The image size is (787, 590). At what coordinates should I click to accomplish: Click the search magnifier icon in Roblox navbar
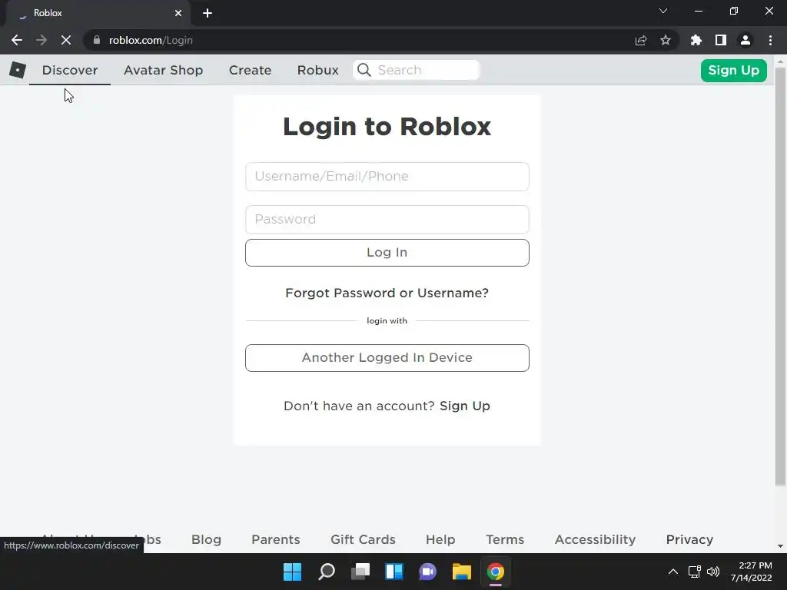point(364,70)
